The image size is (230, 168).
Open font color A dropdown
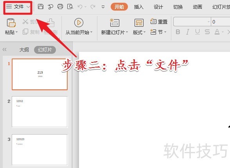pos(223,32)
